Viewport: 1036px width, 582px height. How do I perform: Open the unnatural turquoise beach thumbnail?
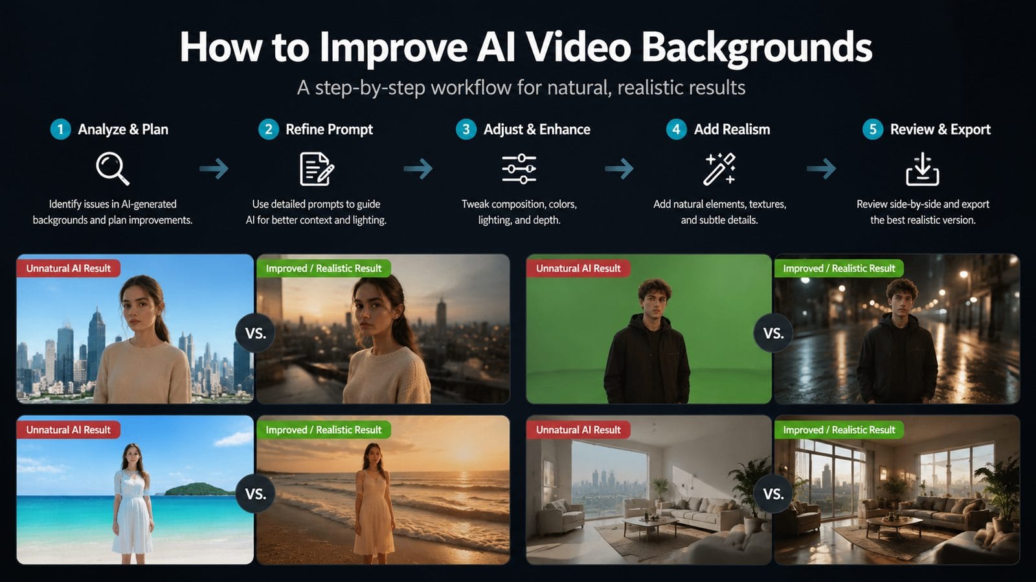pos(135,490)
